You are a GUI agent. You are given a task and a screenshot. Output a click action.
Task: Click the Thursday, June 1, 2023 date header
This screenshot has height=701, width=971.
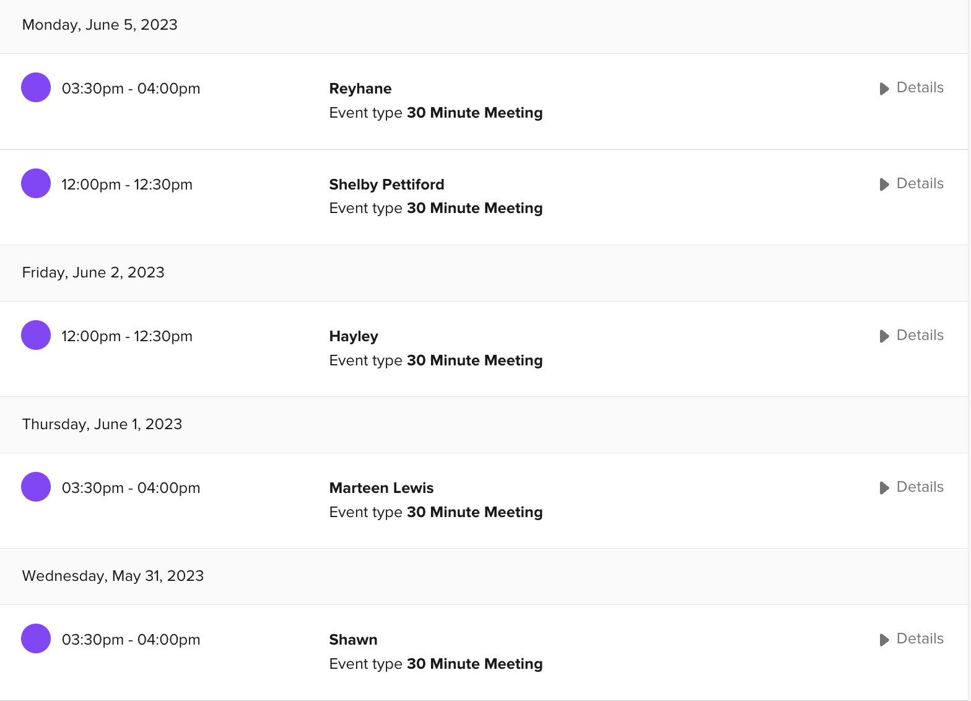point(102,424)
